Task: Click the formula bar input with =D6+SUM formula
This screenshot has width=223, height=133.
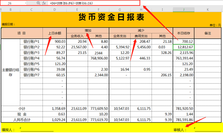Action: pos(94,3)
